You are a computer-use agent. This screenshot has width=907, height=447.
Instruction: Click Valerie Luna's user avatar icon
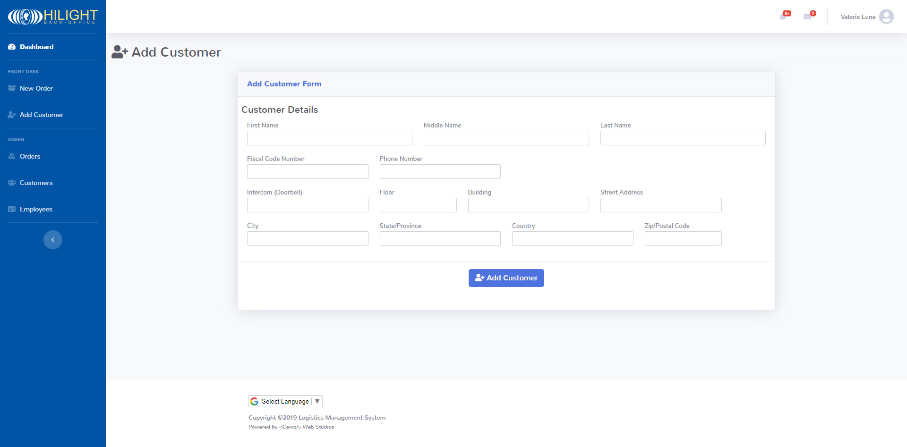(886, 17)
